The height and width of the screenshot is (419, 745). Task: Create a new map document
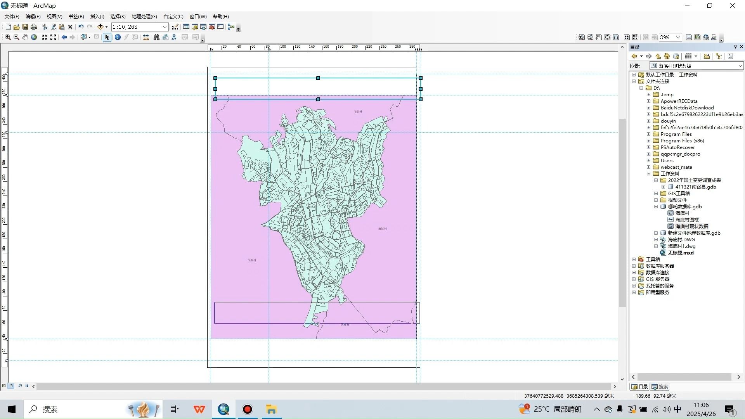pos(8,27)
